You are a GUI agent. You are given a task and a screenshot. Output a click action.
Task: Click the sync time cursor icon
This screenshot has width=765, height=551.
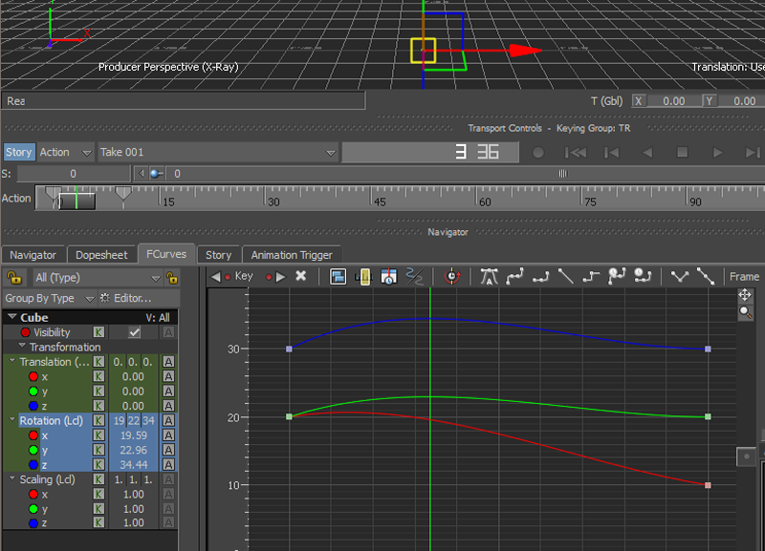click(x=452, y=277)
